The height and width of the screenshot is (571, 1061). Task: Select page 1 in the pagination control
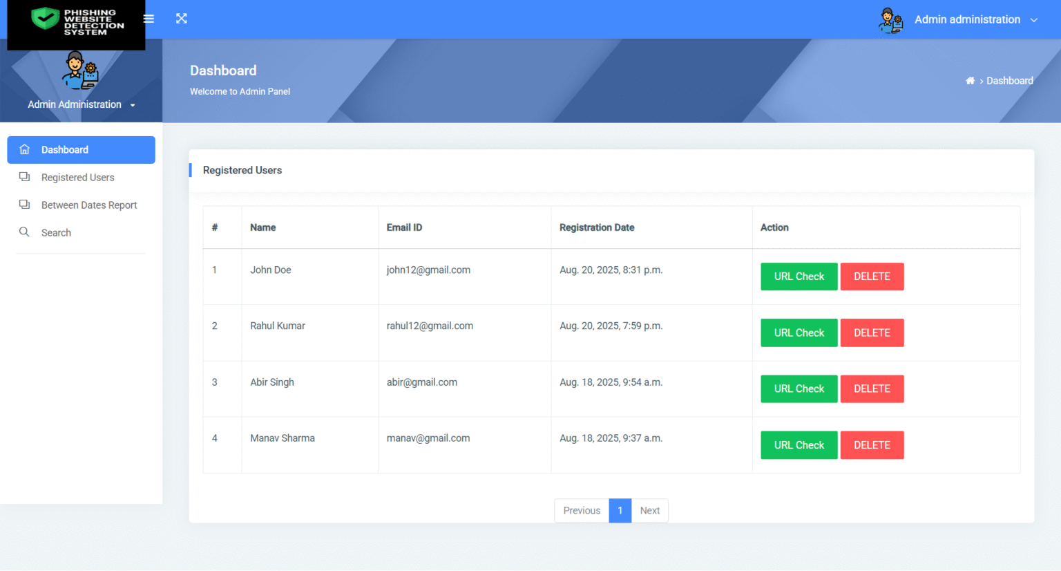point(620,510)
